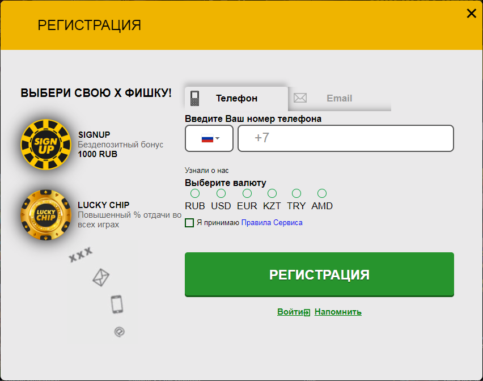This screenshot has width=483, height=381.
Task: Select KZT as your currency
Action: pos(272,193)
